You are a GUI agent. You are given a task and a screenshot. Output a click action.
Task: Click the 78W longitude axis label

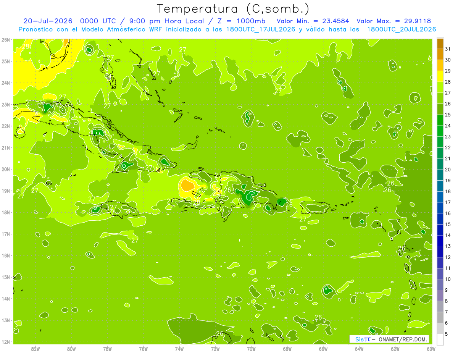[x=107, y=349]
